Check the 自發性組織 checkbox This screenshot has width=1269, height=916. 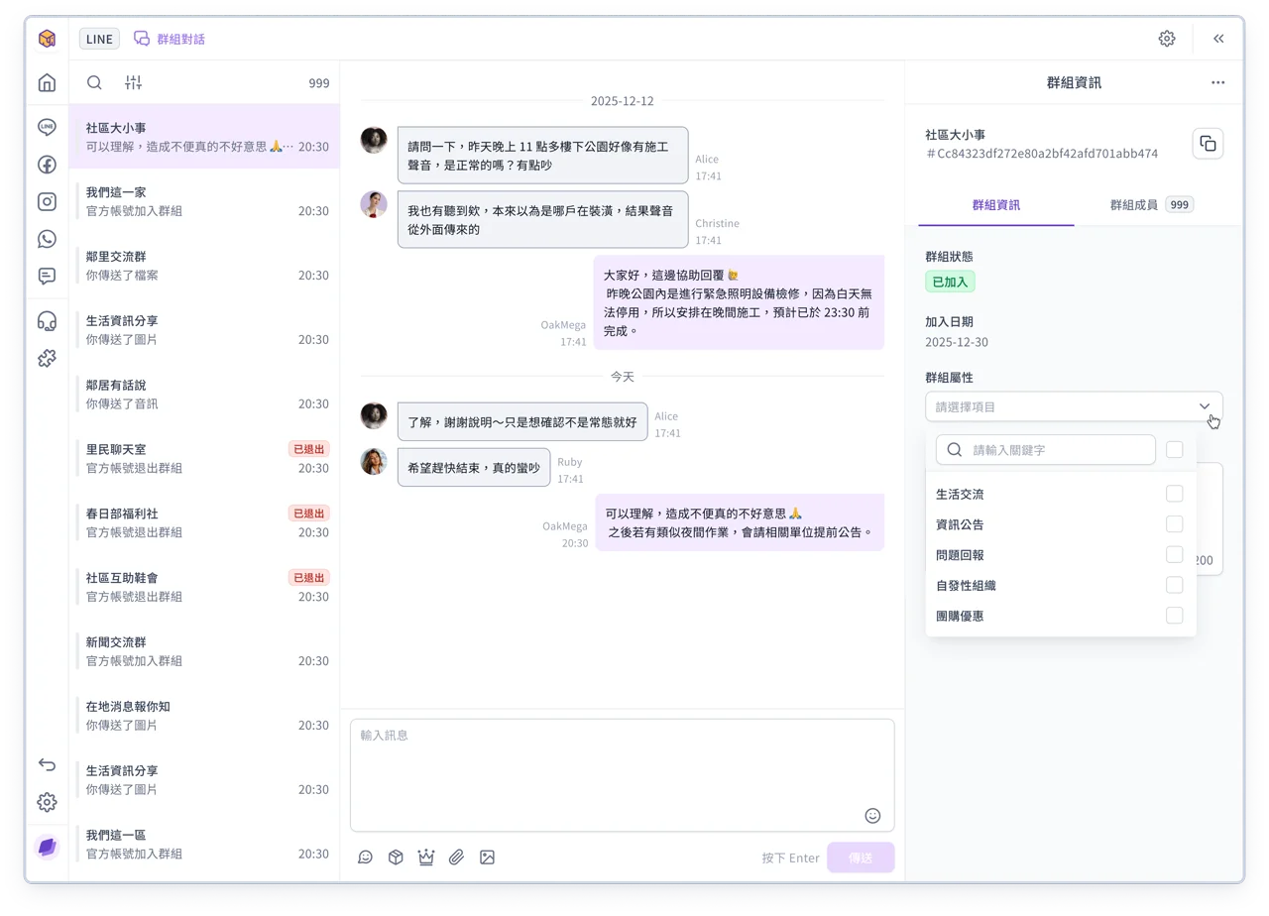(x=1175, y=585)
